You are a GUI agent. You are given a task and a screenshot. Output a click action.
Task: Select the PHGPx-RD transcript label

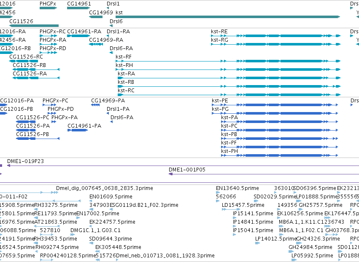tap(53, 48)
